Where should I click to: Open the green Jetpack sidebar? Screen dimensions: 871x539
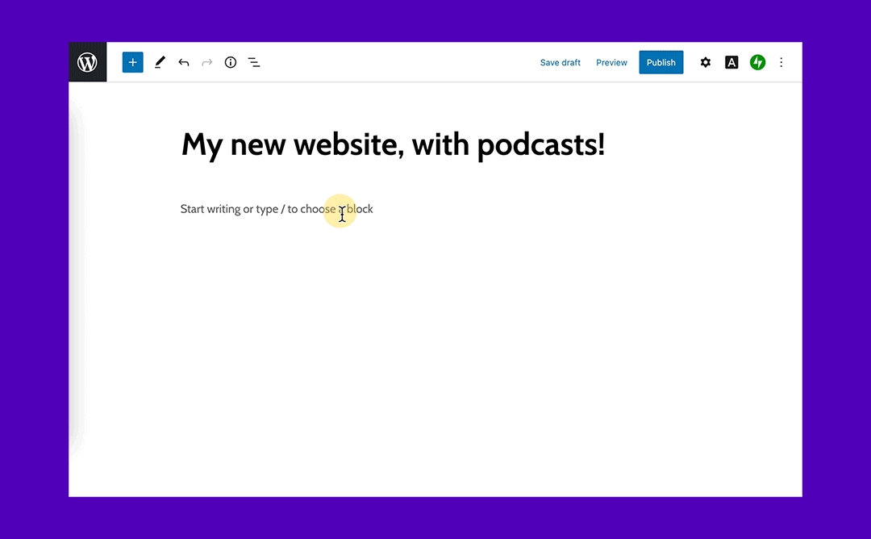click(757, 62)
